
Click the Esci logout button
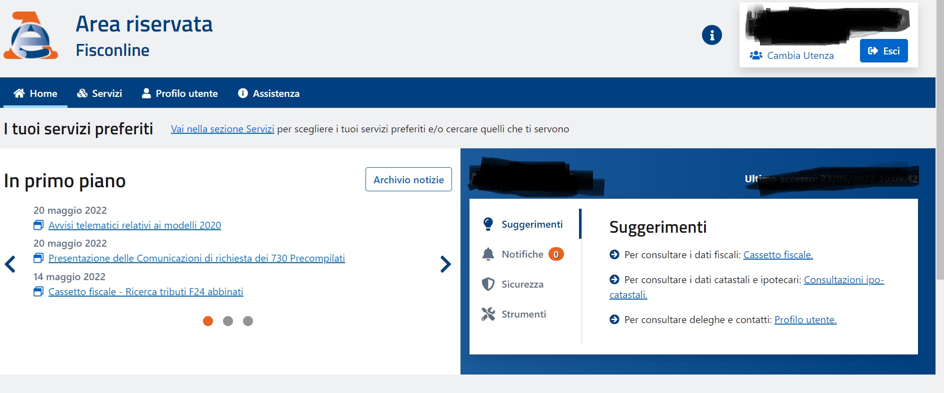[x=884, y=51]
